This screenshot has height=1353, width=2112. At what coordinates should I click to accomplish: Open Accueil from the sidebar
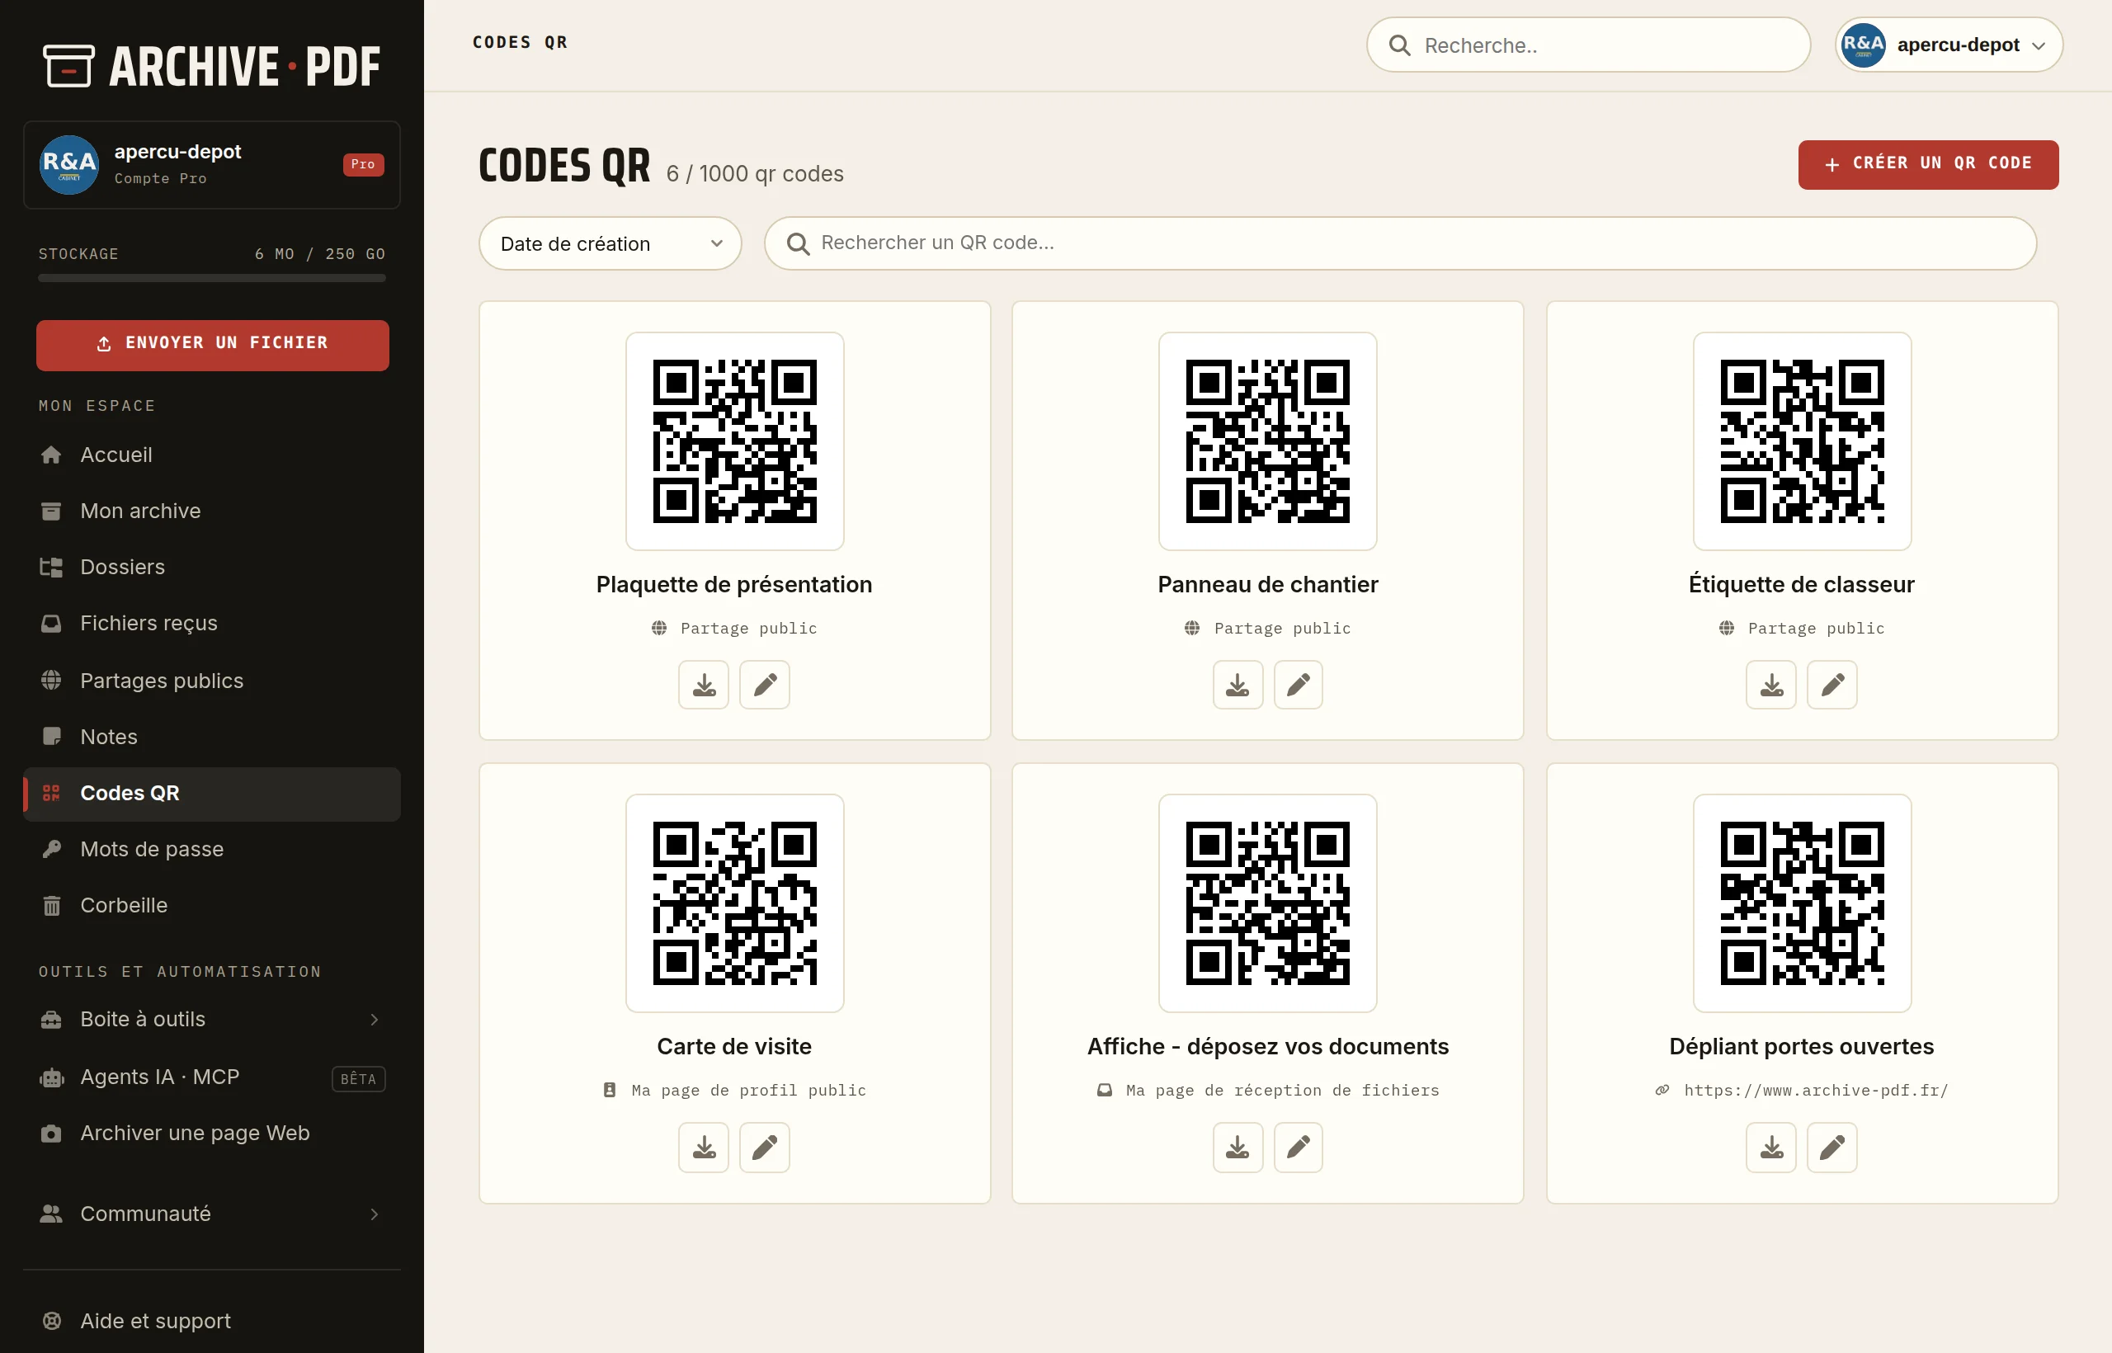click(212, 455)
